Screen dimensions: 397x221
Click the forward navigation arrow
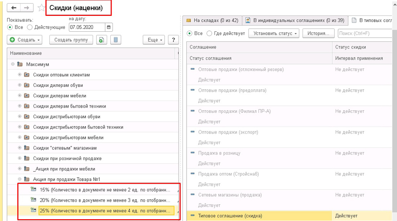point(26,8)
